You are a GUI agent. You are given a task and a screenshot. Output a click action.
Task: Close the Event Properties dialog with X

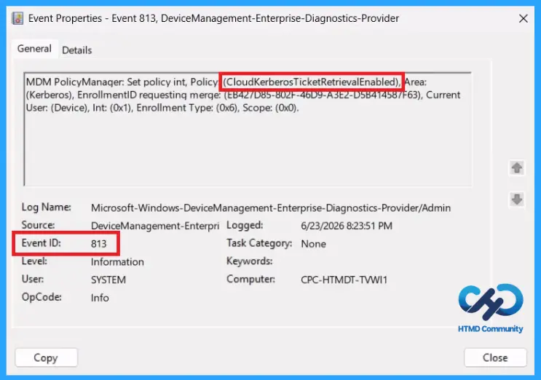[x=523, y=18]
